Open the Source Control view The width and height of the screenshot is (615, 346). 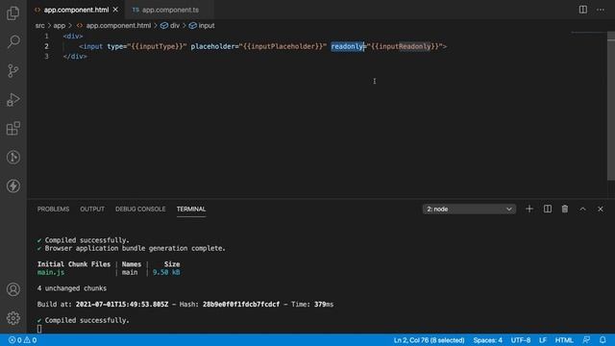(12, 70)
